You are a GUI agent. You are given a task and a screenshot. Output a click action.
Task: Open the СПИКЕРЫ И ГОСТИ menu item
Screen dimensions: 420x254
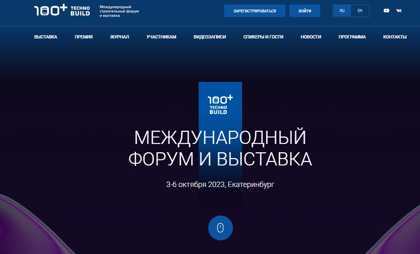point(263,37)
